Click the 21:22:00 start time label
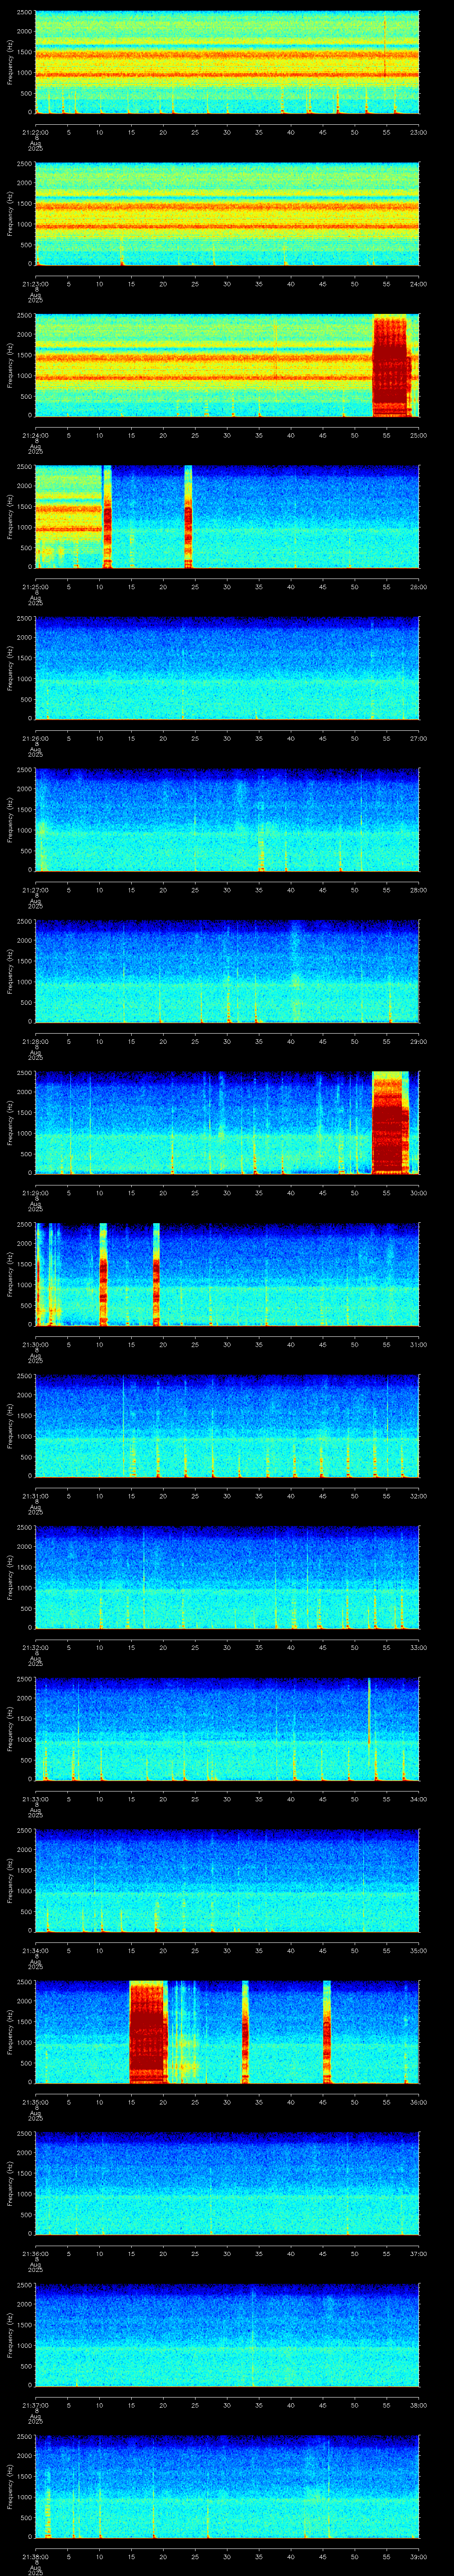 [35, 132]
